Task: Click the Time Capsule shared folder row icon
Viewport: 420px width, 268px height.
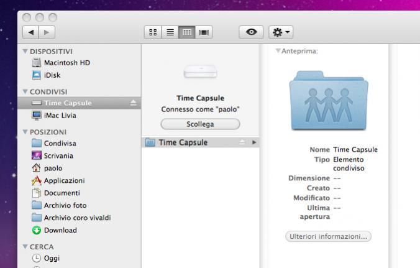Action: (x=150, y=142)
